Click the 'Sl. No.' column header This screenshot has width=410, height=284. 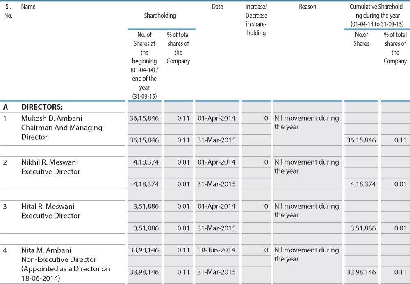8,11
